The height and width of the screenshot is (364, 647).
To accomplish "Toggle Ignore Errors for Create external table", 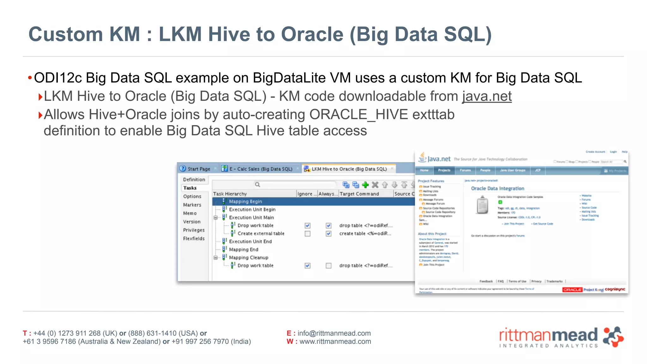I will 307,234.
